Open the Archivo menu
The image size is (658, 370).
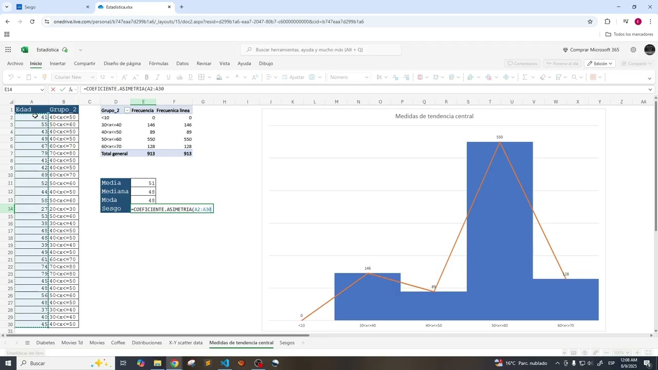coord(15,64)
